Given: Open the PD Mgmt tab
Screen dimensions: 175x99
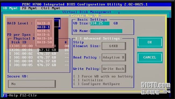Looking at the screenshot, I should (29, 8).
